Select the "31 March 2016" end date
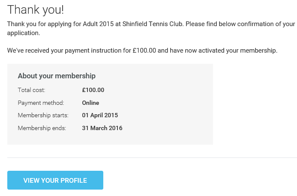Viewport: 297px width, 196px height. click(102, 128)
